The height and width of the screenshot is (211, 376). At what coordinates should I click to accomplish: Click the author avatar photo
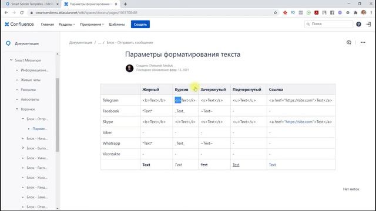(129, 68)
